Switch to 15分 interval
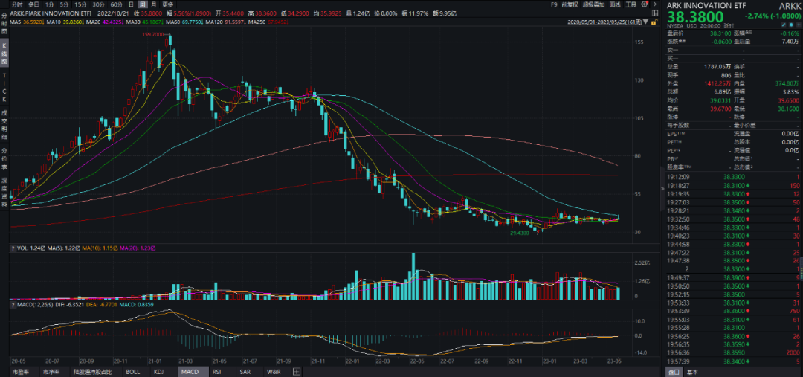 80,4
